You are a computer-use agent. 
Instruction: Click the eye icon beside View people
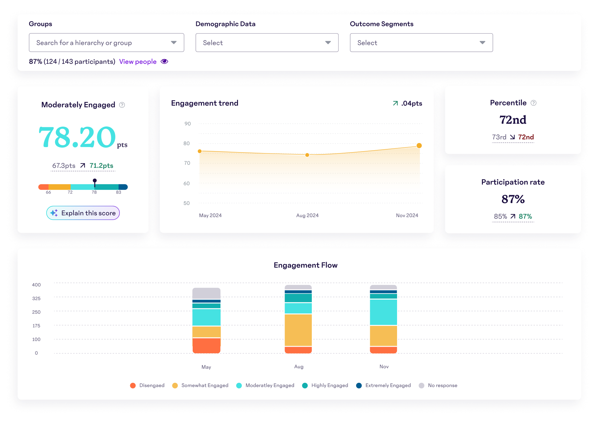click(164, 61)
